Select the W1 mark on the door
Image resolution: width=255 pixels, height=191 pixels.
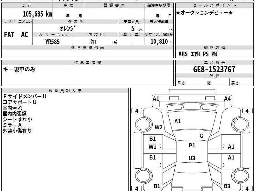pos(152,147)
